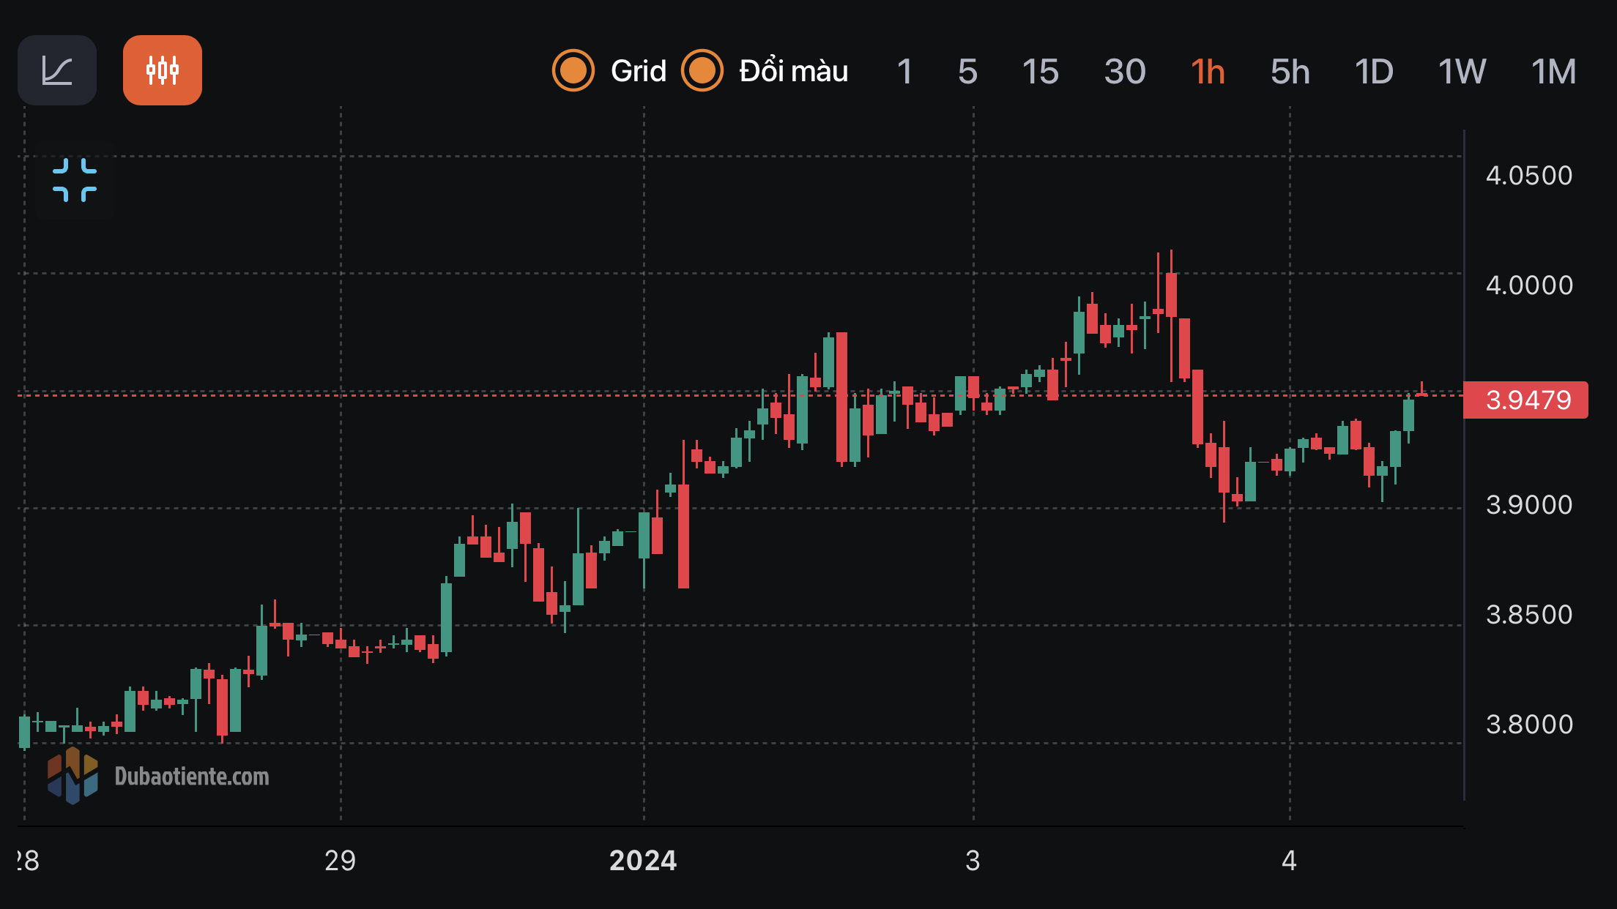Viewport: 1617px width, 909px height.
Task: Select the 30 minute timeframe
Action: click(1125, 72)
